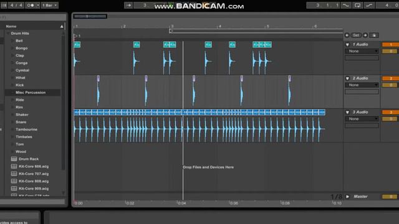Open the metronome settings dropdown arrow

click(x=38, y=5)
